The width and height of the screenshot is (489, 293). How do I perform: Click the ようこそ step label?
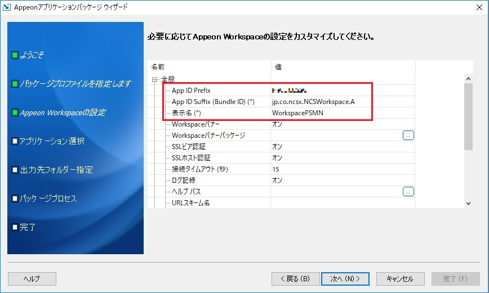pyautogui.click(x=32, y=55)
